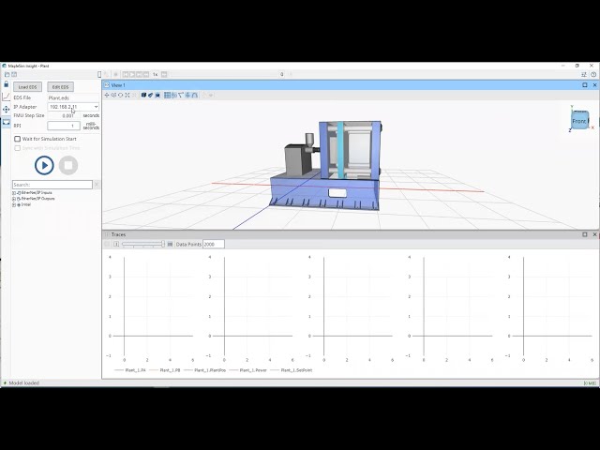
Task: Click the 1x playback speed control
Action: 156,74
